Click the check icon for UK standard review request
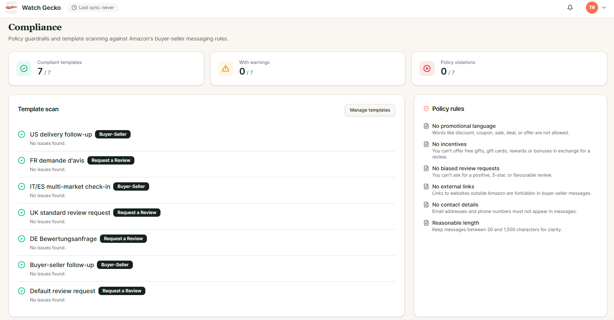The image size is (614, 320). tap(22, 213)
